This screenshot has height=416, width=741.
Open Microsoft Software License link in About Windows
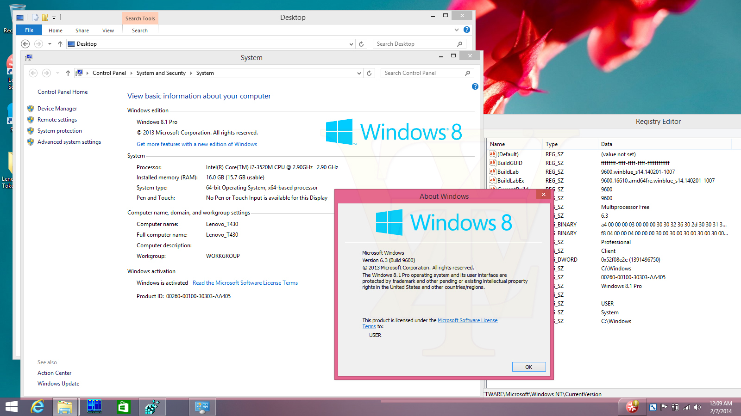468,320
